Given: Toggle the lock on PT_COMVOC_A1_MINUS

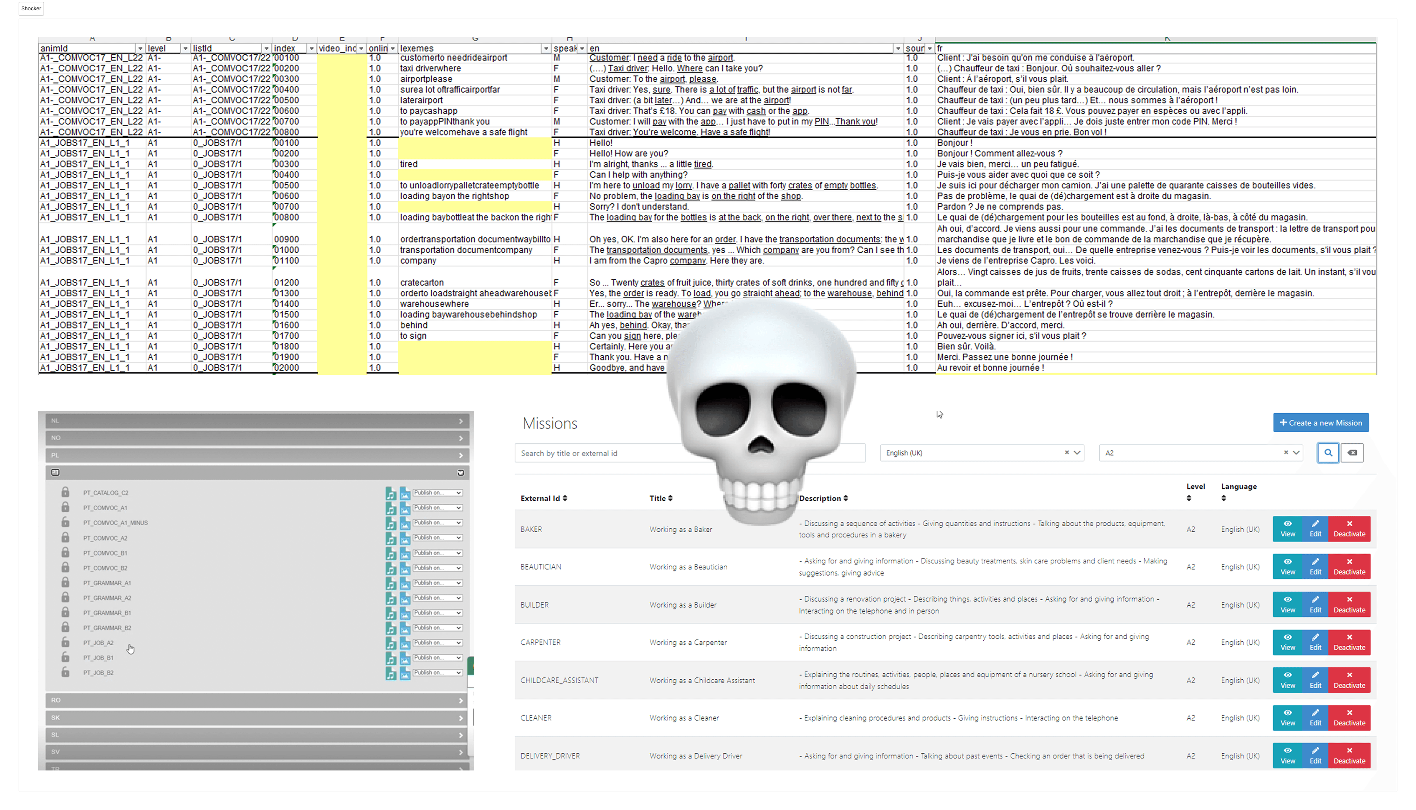Looking at the screenshot, I should [x=65, y=522].
